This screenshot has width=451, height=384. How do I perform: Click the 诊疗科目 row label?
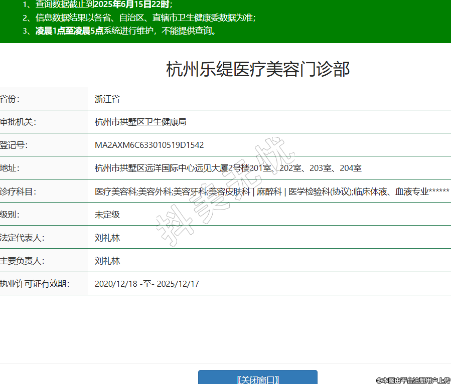click(x=18, y=191)
